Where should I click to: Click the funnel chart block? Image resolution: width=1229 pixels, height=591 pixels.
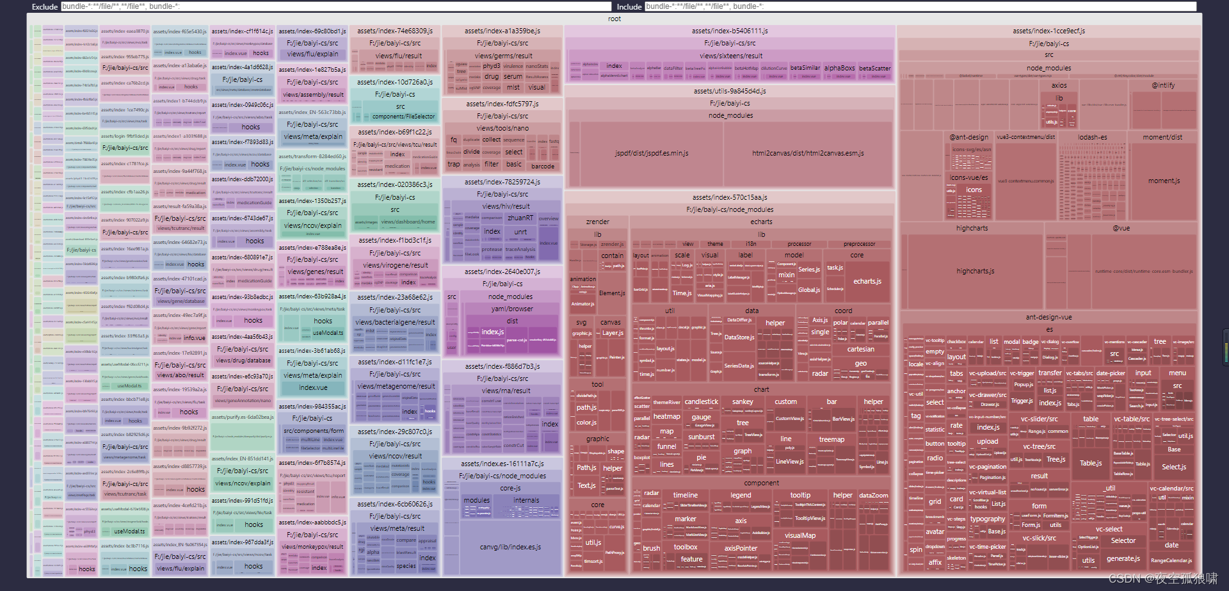click(x=666, y=447)
